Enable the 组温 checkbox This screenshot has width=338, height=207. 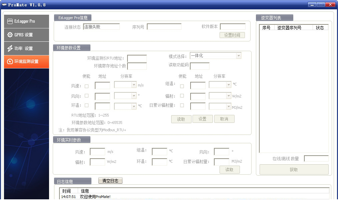[182, 86]
